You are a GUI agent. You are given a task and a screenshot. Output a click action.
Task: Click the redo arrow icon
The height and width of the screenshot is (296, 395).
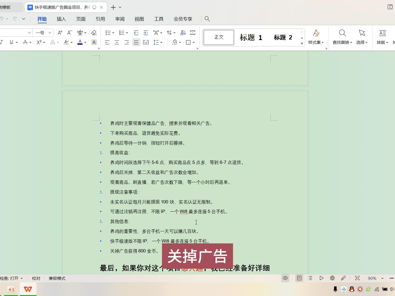[15, 19]
